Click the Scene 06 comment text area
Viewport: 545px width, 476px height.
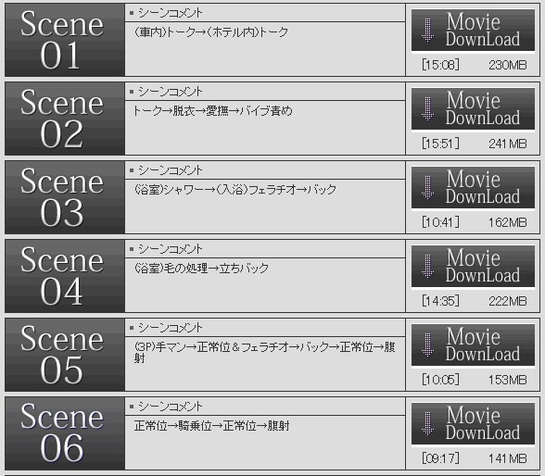coord(265,443)
